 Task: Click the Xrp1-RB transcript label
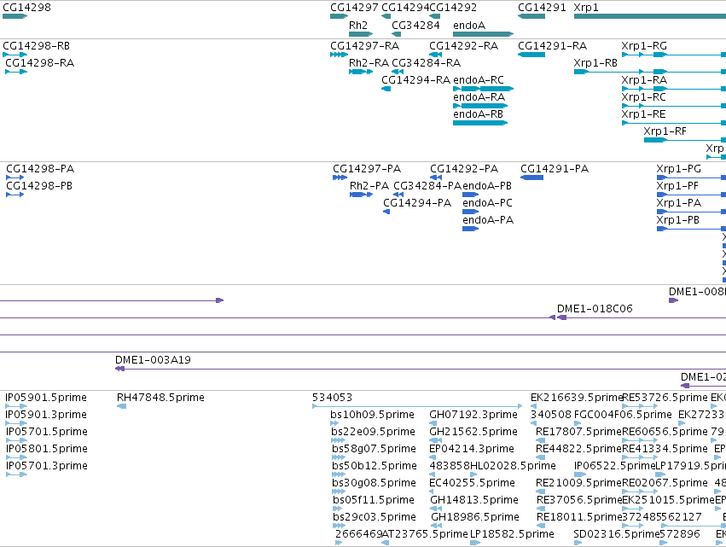point(595,63)
